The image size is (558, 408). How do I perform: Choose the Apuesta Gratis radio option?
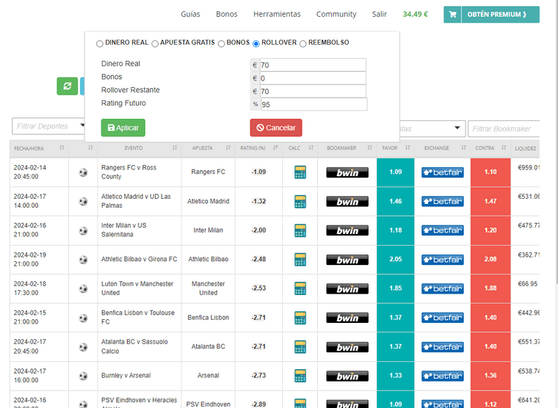(155, 43)
